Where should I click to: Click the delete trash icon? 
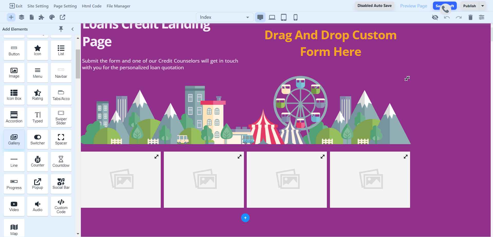tap(470, 17)
